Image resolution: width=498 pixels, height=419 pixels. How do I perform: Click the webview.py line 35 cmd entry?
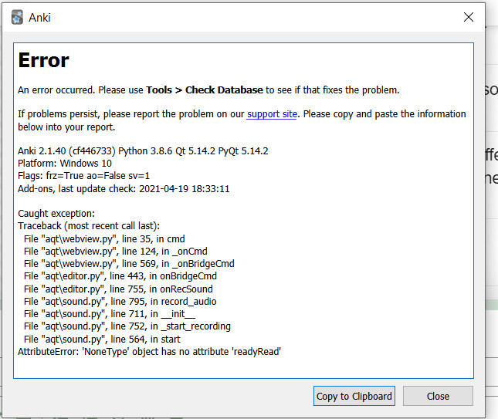coord(104,238)
